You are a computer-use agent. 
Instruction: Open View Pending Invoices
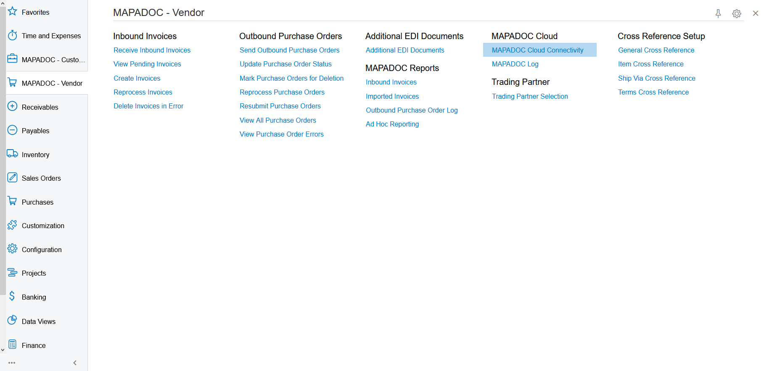pos(147,64)
